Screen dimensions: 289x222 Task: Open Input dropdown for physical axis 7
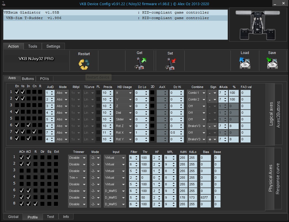coord(115,198)
